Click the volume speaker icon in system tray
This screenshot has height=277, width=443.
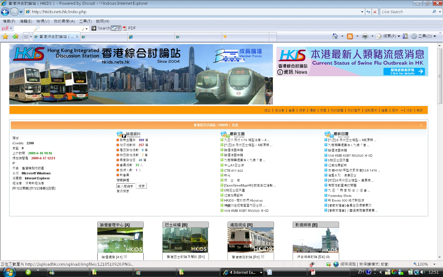(423, 272)
